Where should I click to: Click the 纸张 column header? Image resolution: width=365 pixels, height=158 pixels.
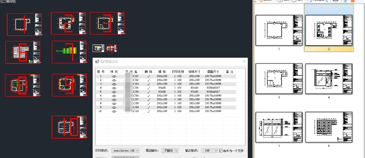click(162, 71)
